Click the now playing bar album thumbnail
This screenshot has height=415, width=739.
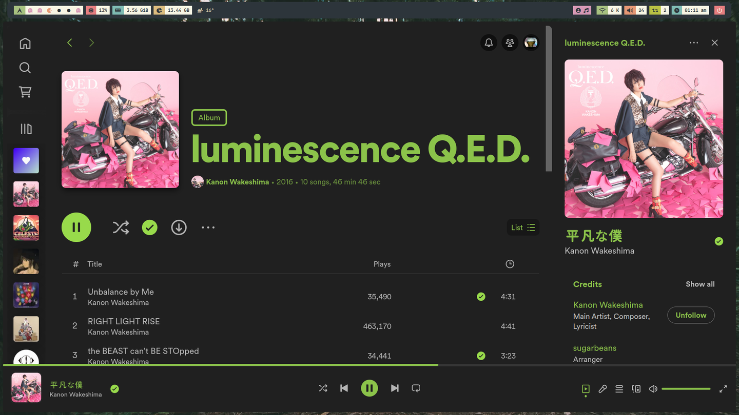click(x=26, y=387)
